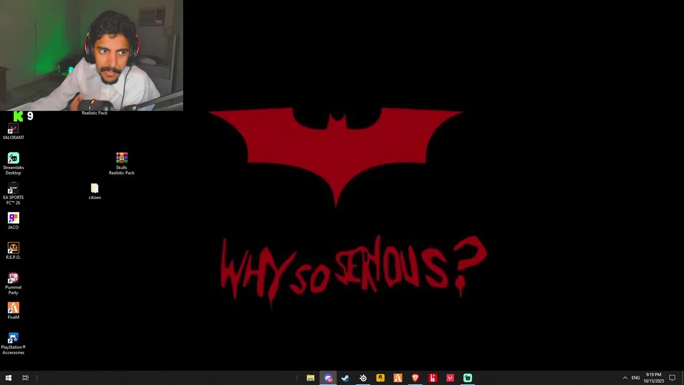Viewport: 684px width, 385px height.
Task: Open Task View from the taskbar
Action: (25, 378)
